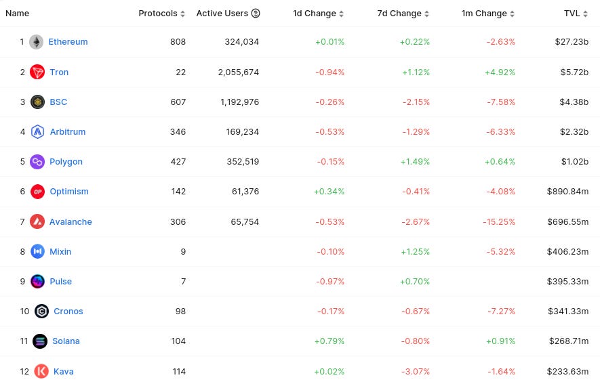600x386 pixels.
Task: Select Pulse TVL value $395.33m
Action: tap(567, 282)
